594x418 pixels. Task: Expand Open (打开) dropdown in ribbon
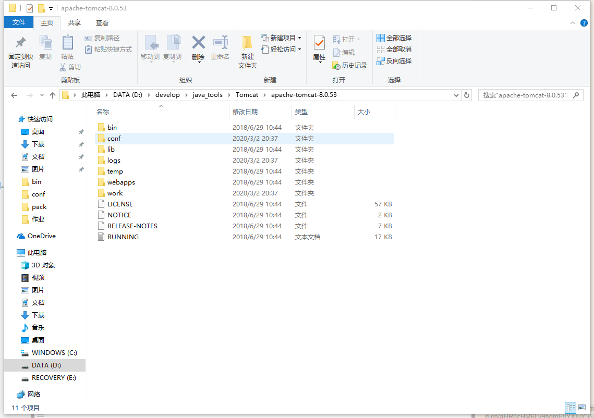358,40
